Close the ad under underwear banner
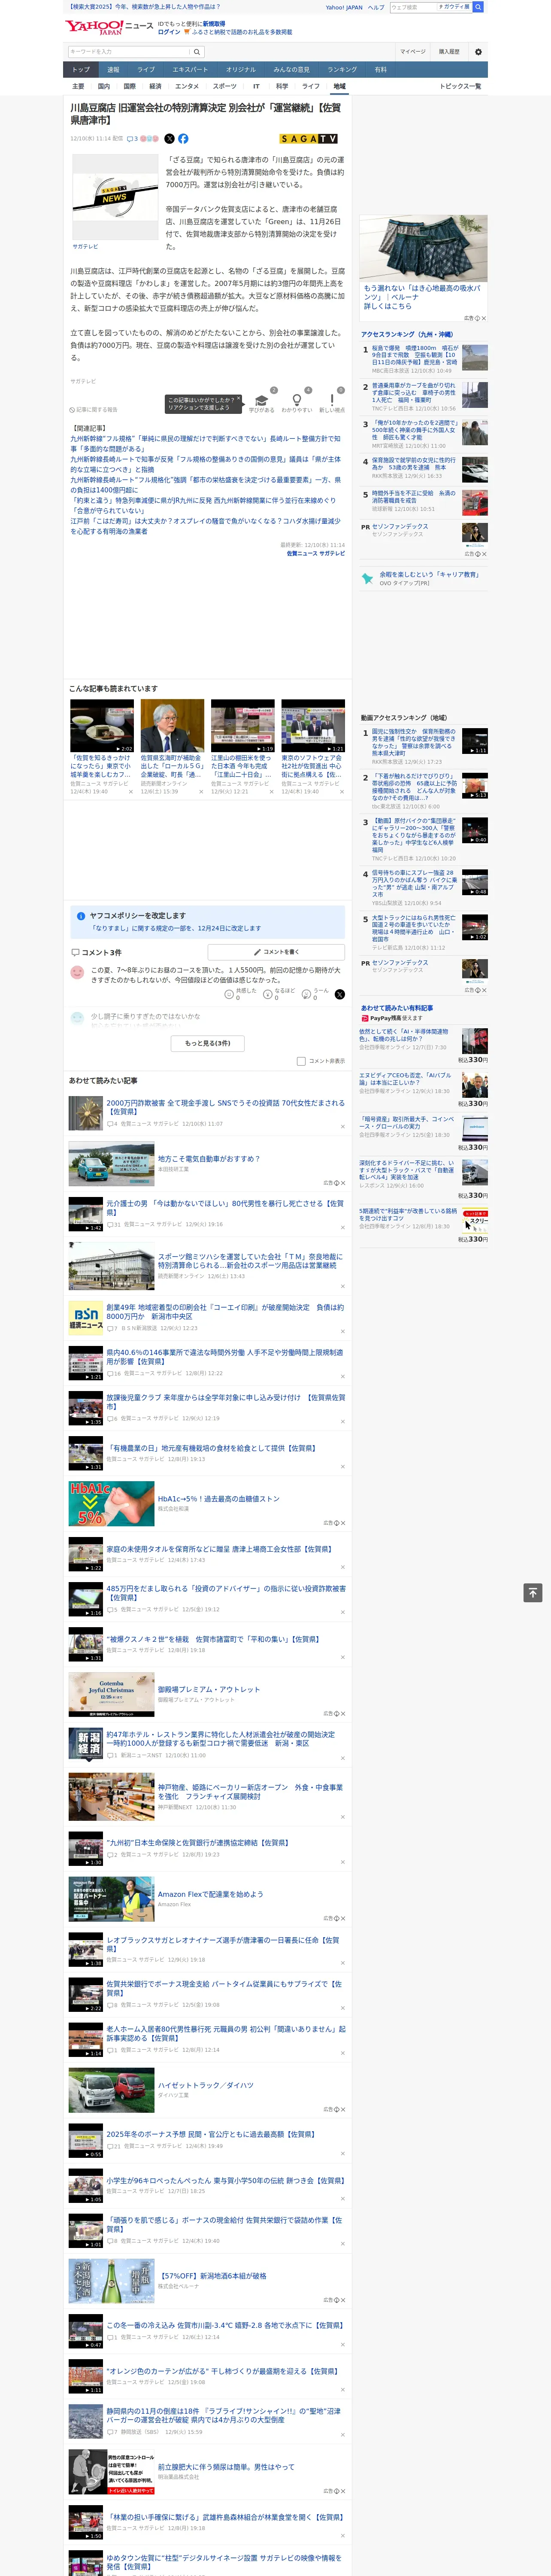This screenshot has width=551, height=2576. [483, 318]
